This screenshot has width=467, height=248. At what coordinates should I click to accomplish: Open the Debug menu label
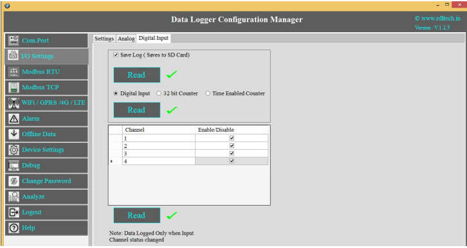31,165
